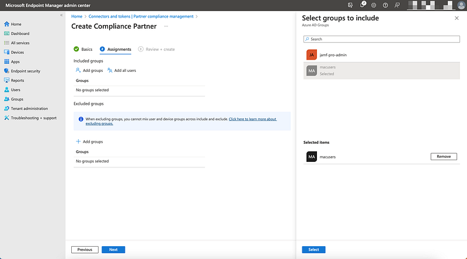Open Endpoint security in the sidebar
The image size is (467, 259).
22,71
